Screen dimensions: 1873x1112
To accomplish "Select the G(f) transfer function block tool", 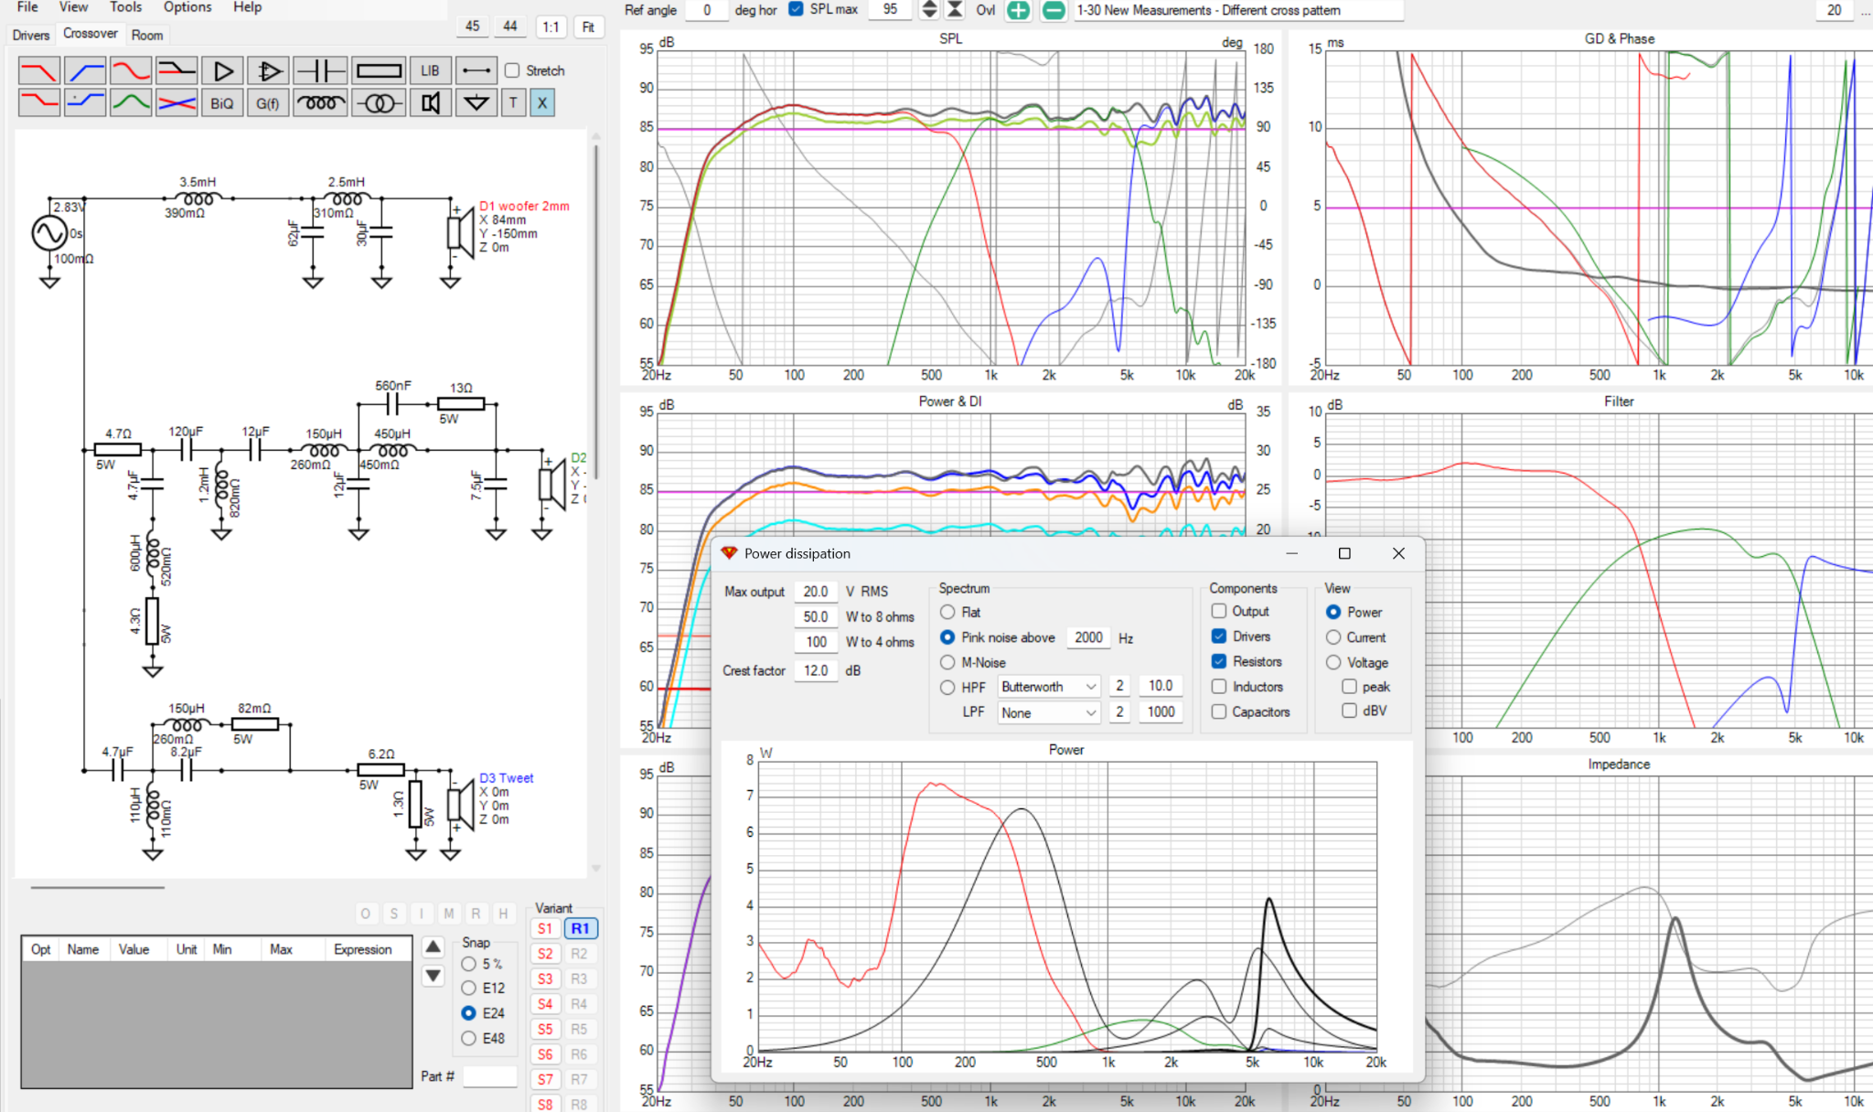I will point(268,102).
